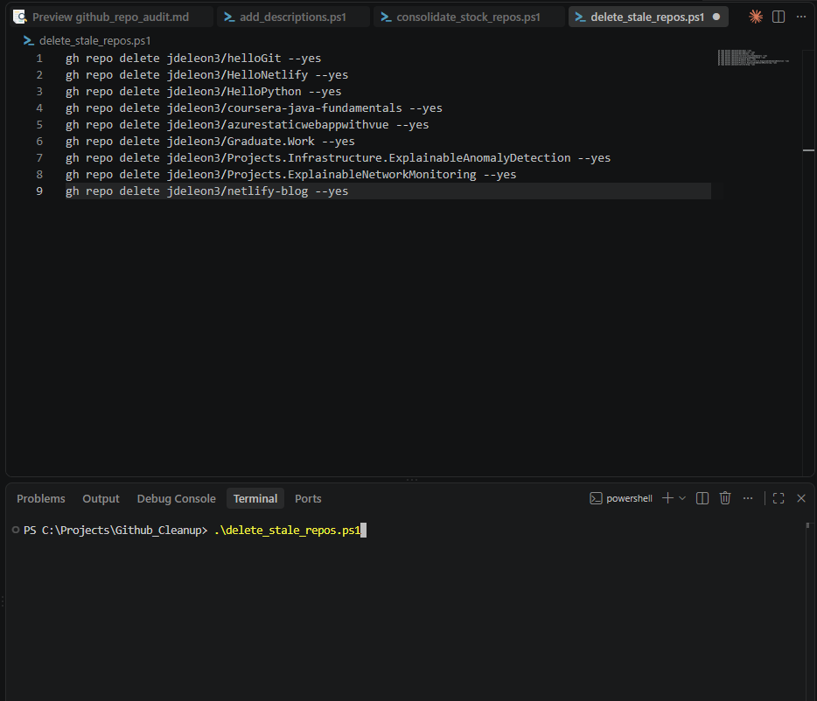Open the editor More Actions ellipsis menu
817x701 pixels.
(801, 17)
